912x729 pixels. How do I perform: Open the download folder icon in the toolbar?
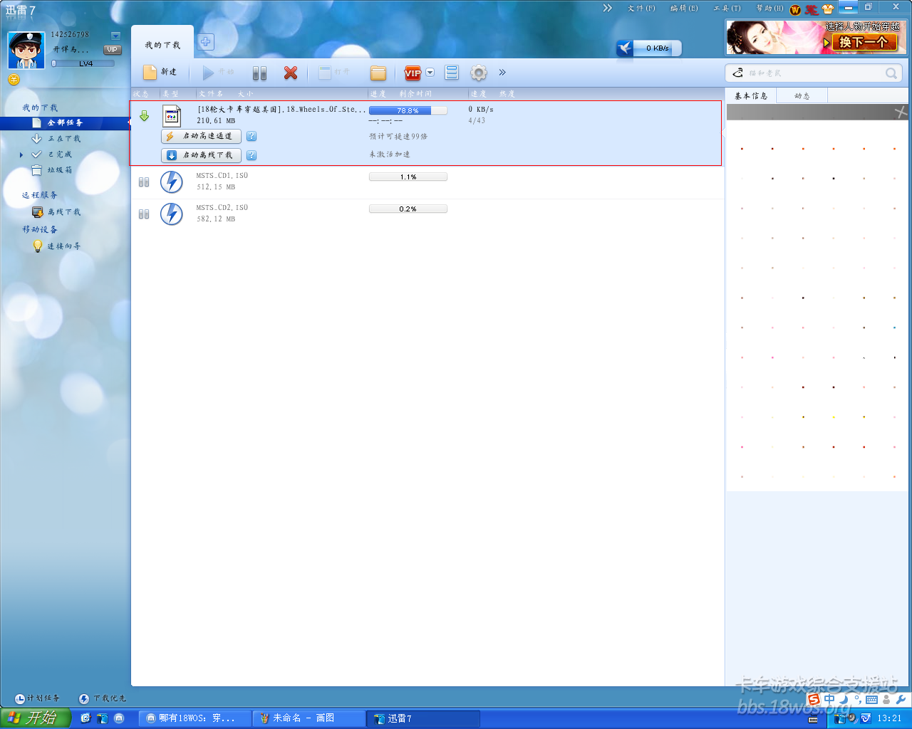(378, 73)
